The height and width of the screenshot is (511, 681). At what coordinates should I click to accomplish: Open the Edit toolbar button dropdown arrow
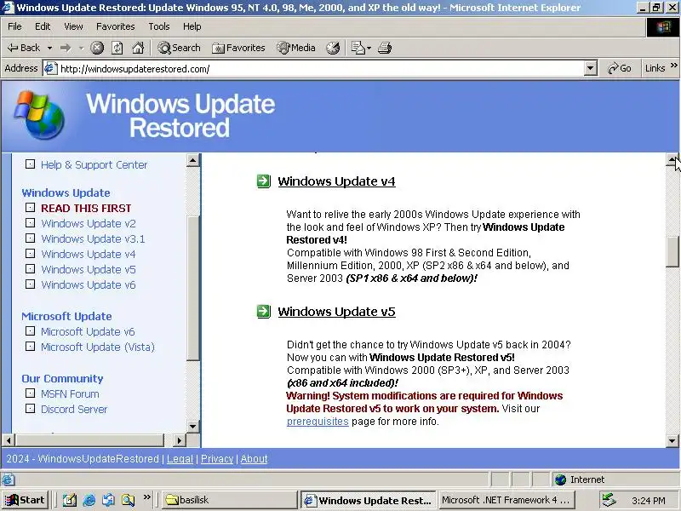(369, 48)
